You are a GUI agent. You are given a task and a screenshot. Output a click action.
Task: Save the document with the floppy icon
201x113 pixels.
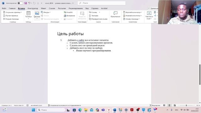click(26, 3)
